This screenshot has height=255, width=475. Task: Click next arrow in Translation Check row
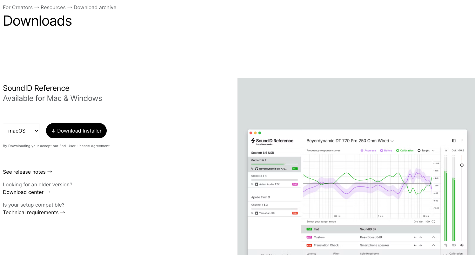tap(420, 245)
